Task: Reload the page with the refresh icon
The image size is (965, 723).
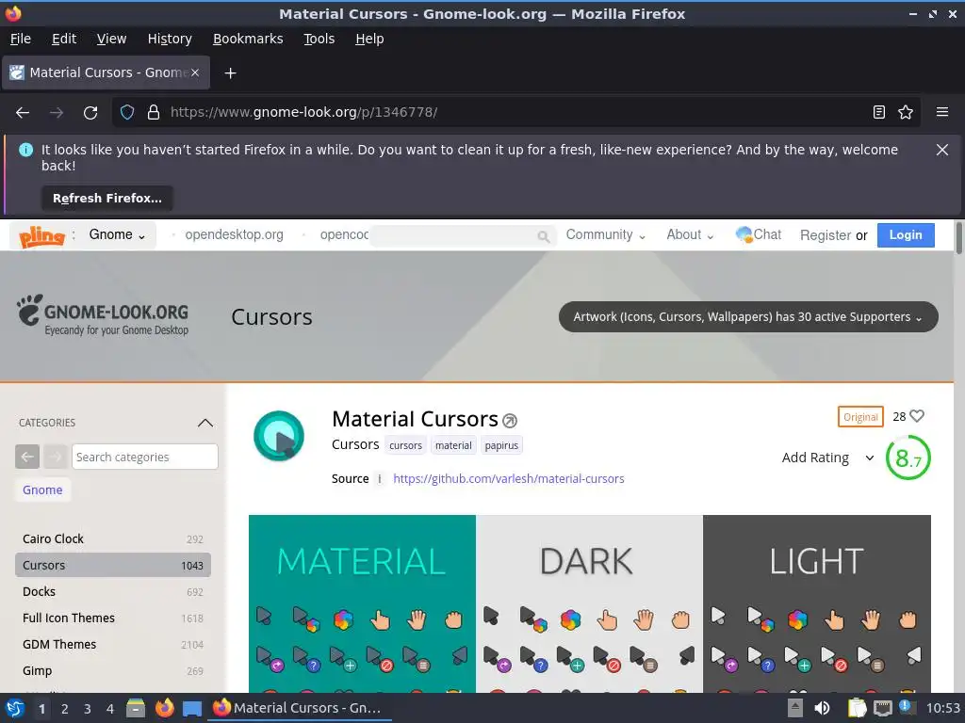Action: [x=90, y=113]
